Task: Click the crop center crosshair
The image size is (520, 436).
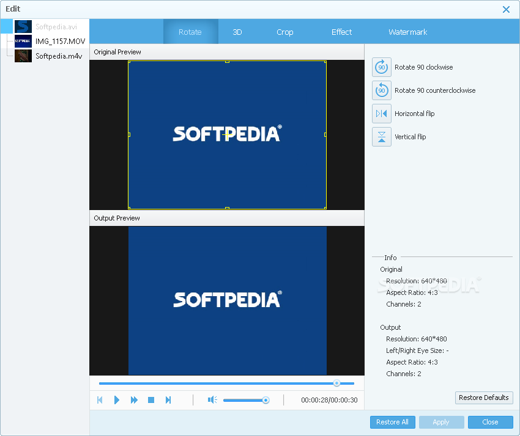Action: pyautogui.click(x=226, y=135)
